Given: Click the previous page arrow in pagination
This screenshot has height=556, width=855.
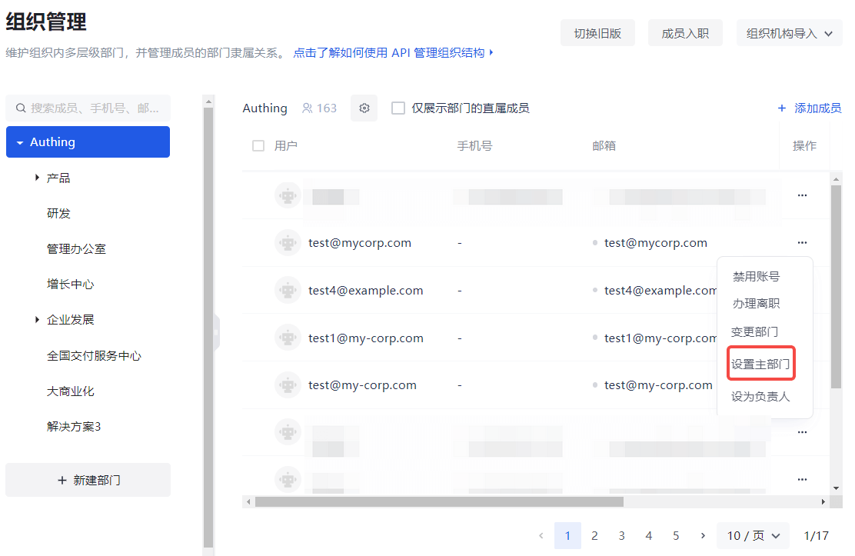Looking at the screenshot, I should coord(541,535).
